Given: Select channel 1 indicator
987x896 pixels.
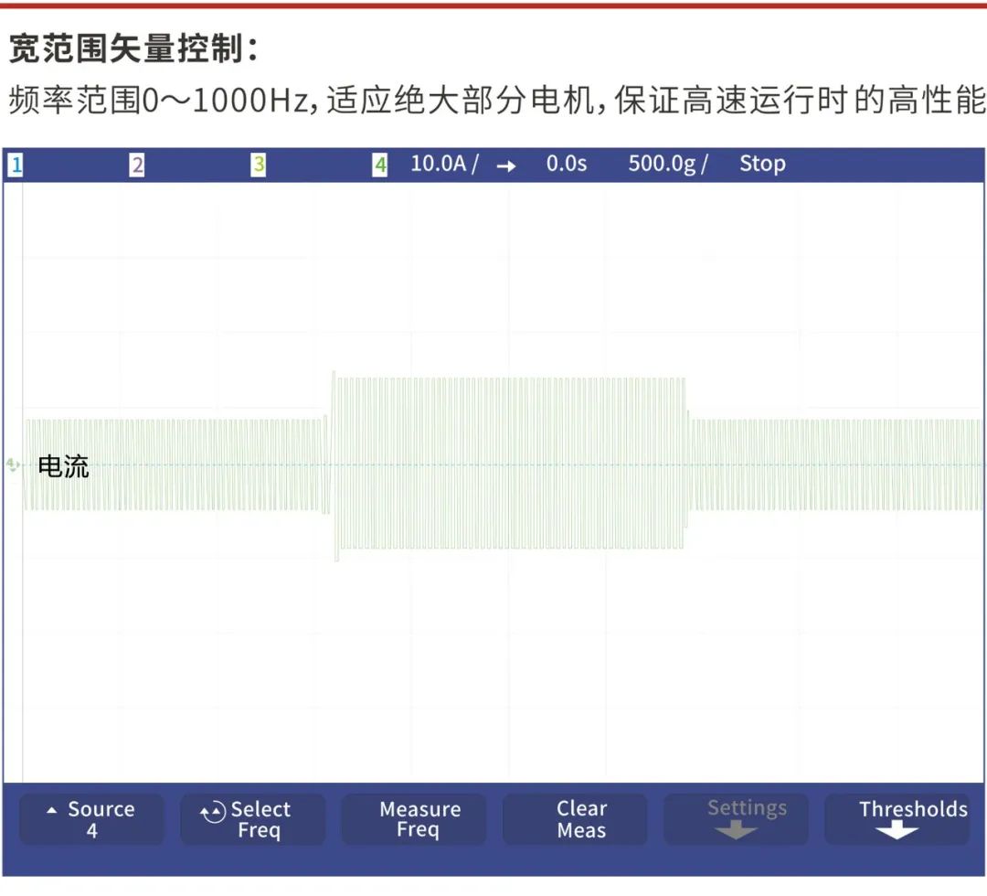Looking at the screenshot, I should point(16,165).
